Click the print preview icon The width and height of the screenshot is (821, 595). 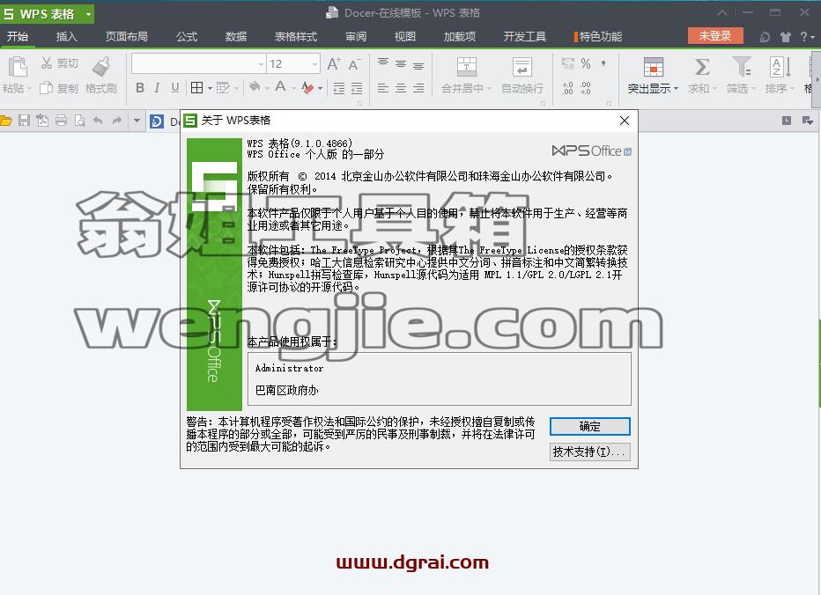click(x=79, y=121)
